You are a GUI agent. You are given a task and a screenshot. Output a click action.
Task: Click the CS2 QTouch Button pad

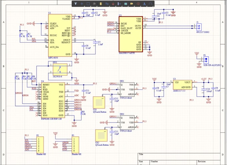pos(101,136)
